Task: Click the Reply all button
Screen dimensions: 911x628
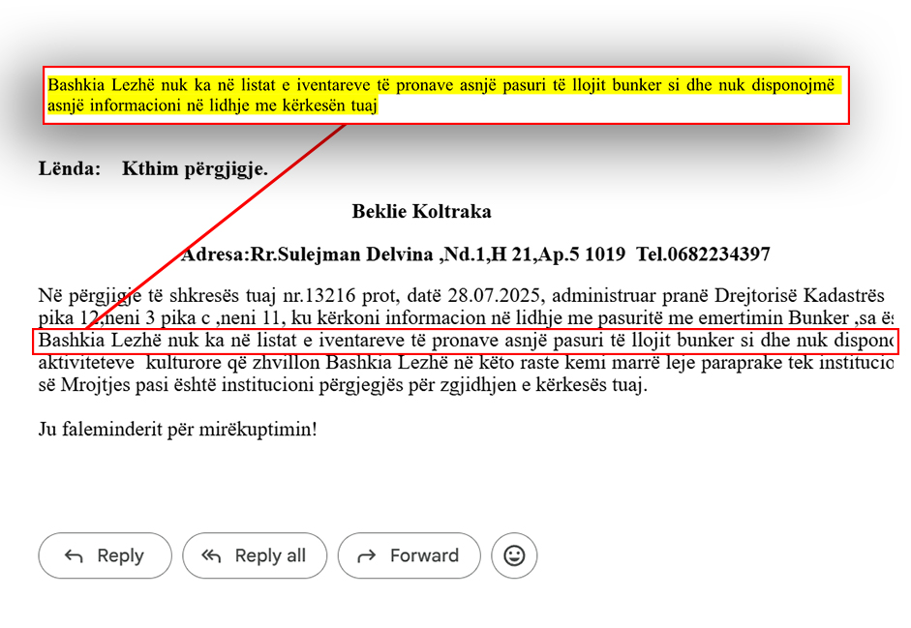Action: [254, 555]
